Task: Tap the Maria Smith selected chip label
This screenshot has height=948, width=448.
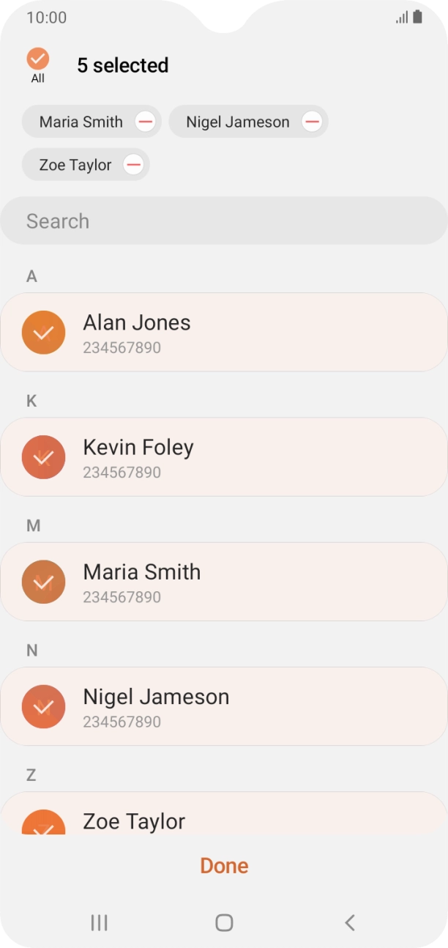Action: pyautogui.click(x=81, y=122)
